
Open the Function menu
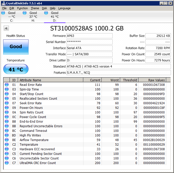pos(23,8)
